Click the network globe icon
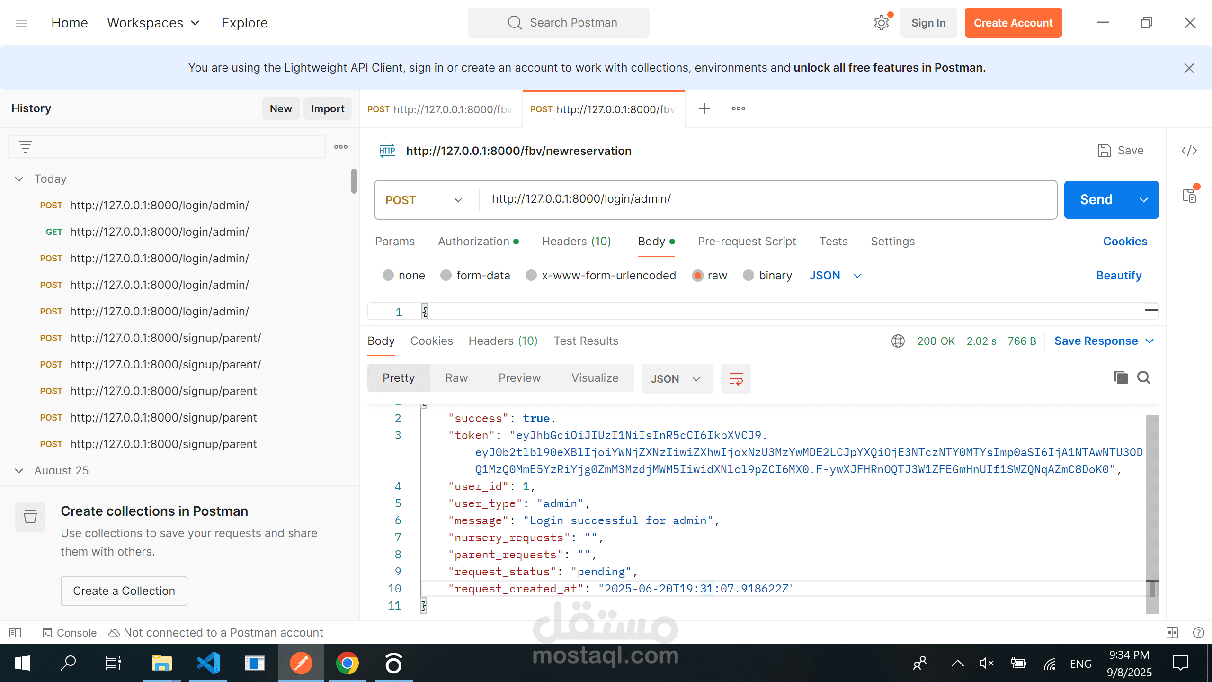1212x682 pixels. [x=898, y=341]
